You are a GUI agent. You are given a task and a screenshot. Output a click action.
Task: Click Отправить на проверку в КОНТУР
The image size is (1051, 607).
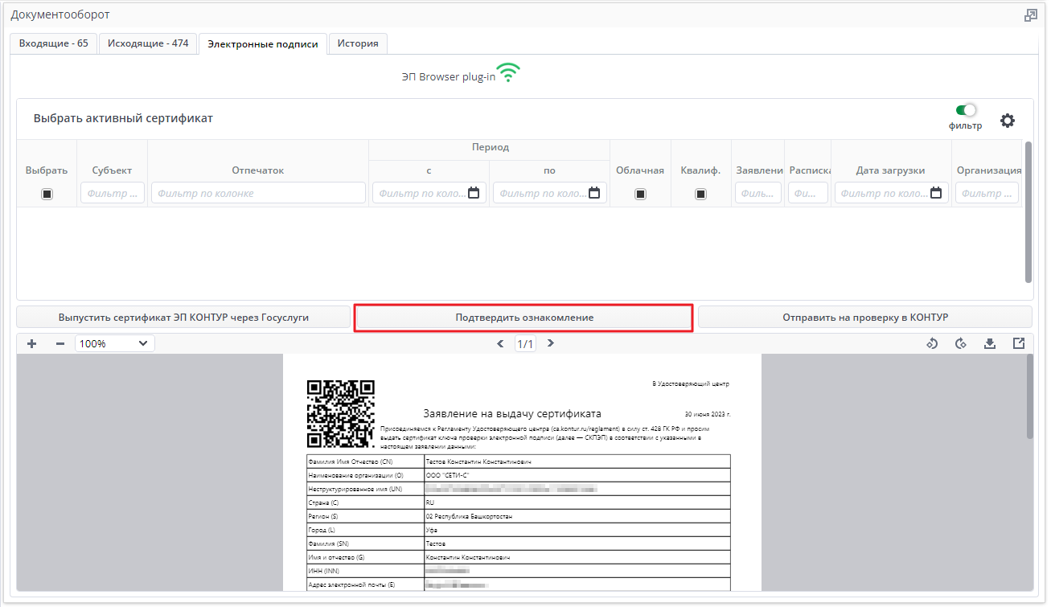[865, 318]
